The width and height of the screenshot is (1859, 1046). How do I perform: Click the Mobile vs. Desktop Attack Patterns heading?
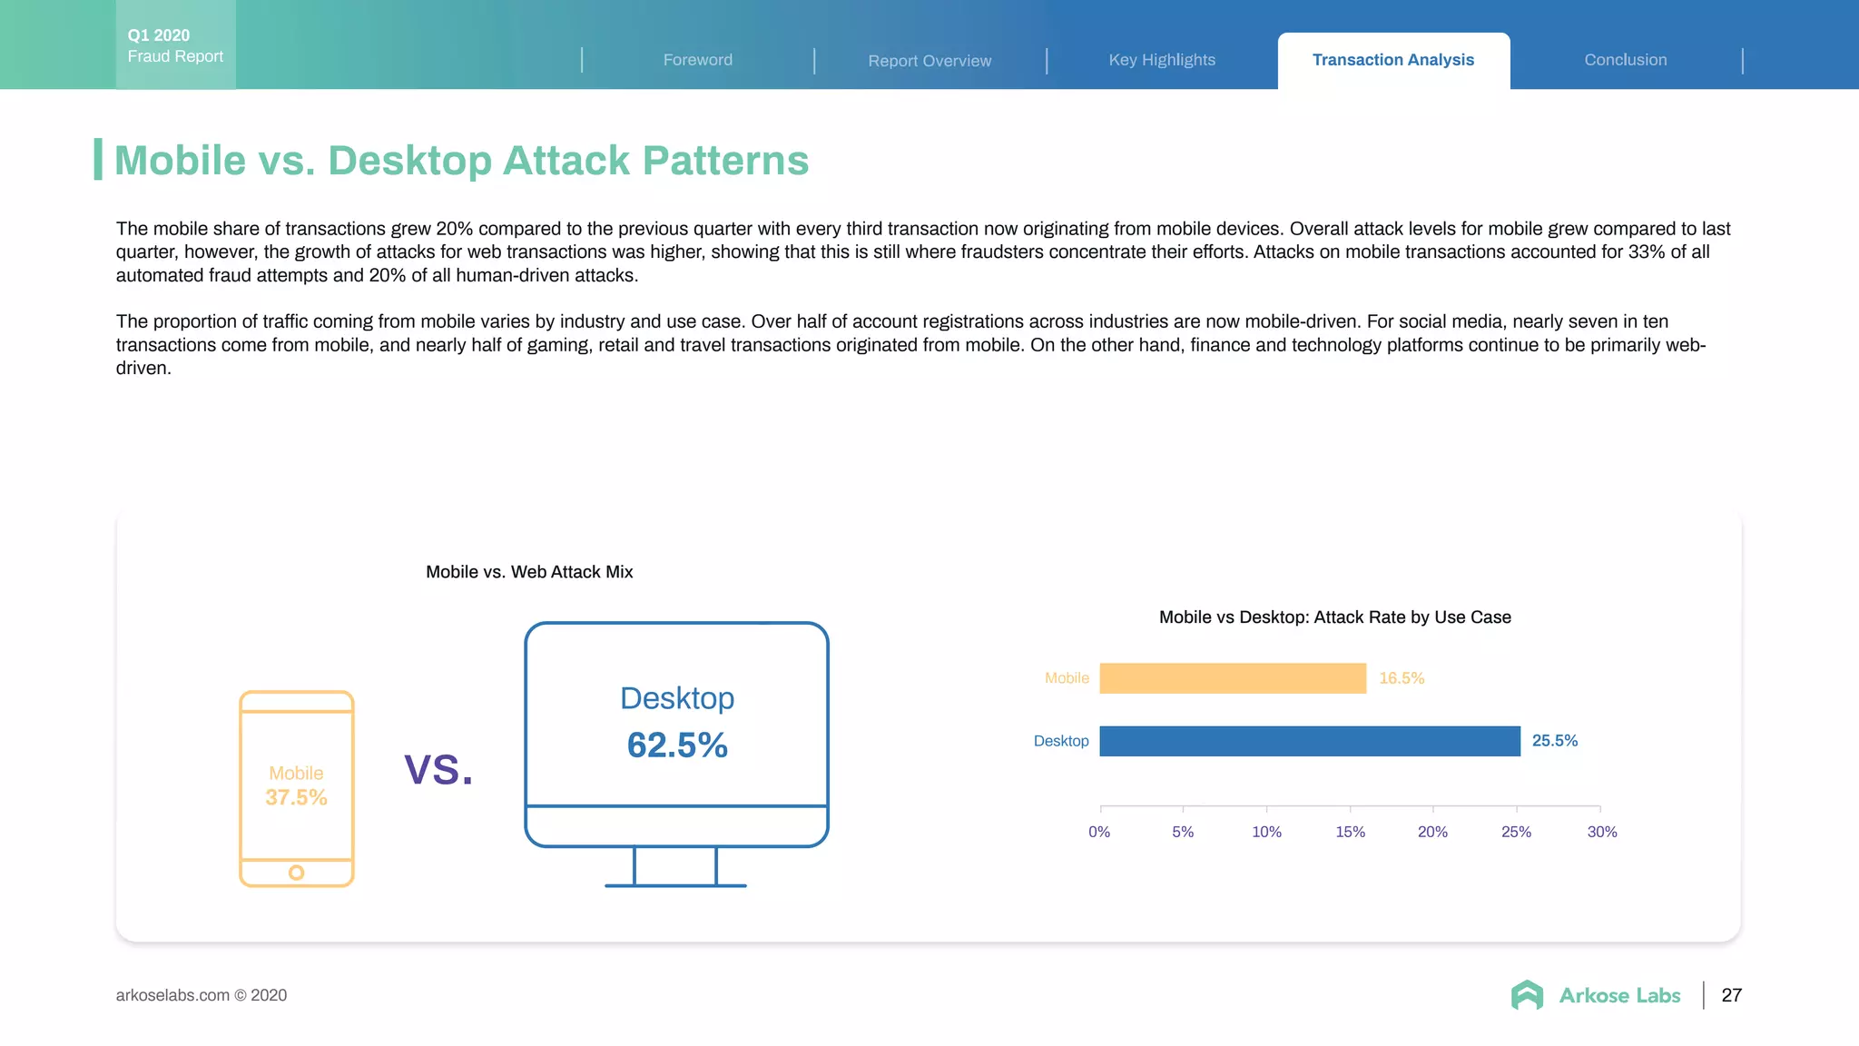coord(461,160)
